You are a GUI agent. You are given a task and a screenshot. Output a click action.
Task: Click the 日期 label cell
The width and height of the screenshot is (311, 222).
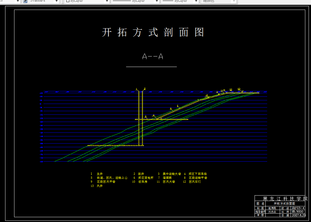pyautogui.click(x=285, y=215)
